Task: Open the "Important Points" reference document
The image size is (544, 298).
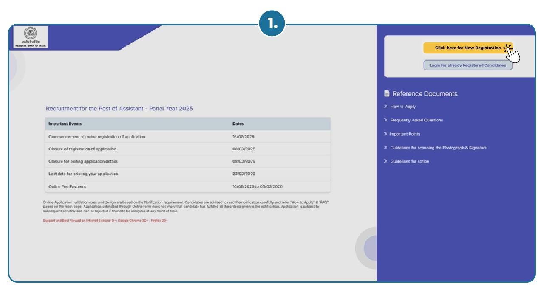Action: [405, 134]
